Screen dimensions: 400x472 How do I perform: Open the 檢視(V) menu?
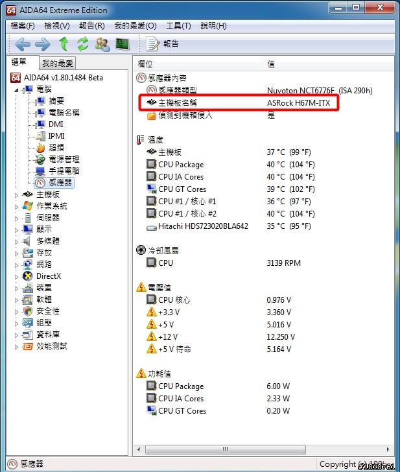pyautogui.click(x=57, y=26)
